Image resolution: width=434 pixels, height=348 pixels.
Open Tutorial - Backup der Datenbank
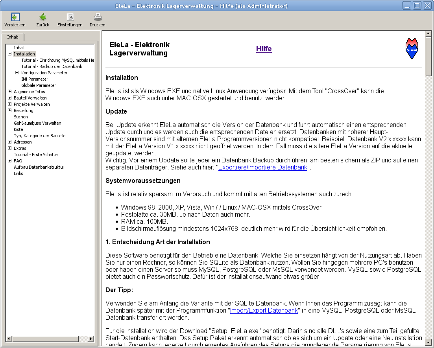coord(52,66)
